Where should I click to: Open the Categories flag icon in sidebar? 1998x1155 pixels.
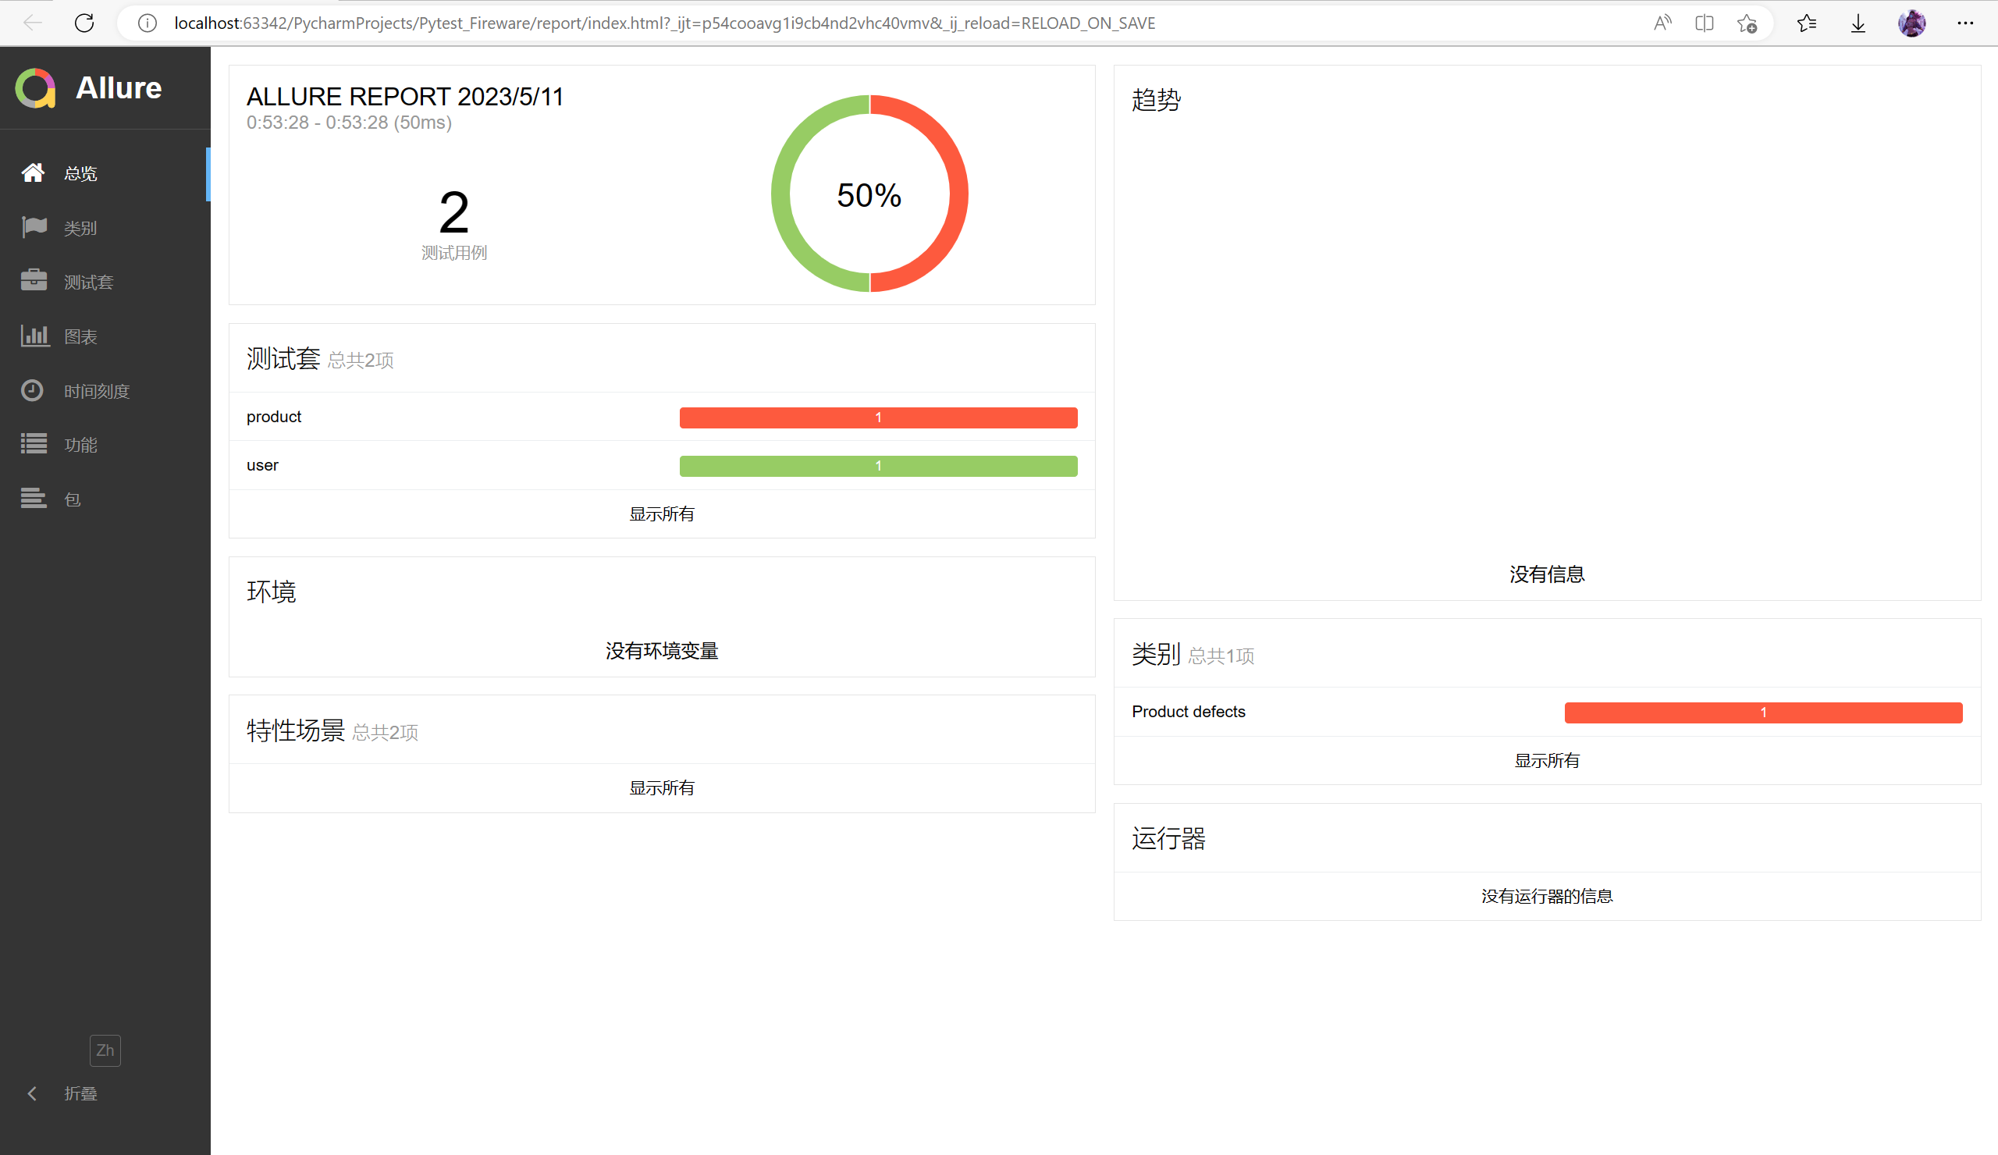[x=34, y=228]
